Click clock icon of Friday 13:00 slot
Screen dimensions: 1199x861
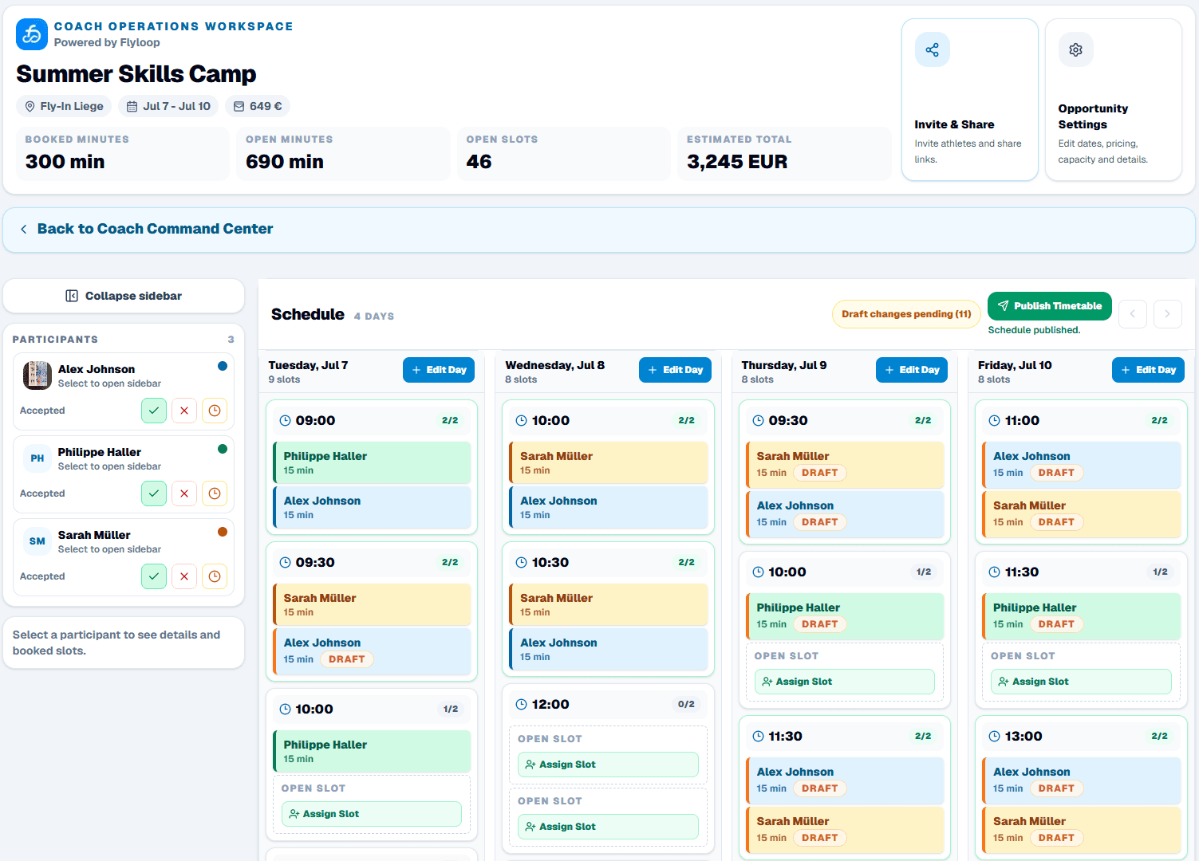click(994, 737)
